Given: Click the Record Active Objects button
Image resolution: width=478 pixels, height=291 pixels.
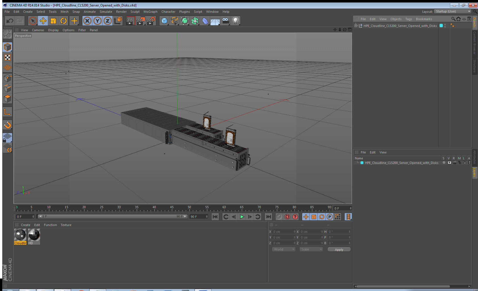Looking at the screenshot, I should [279, 217].
